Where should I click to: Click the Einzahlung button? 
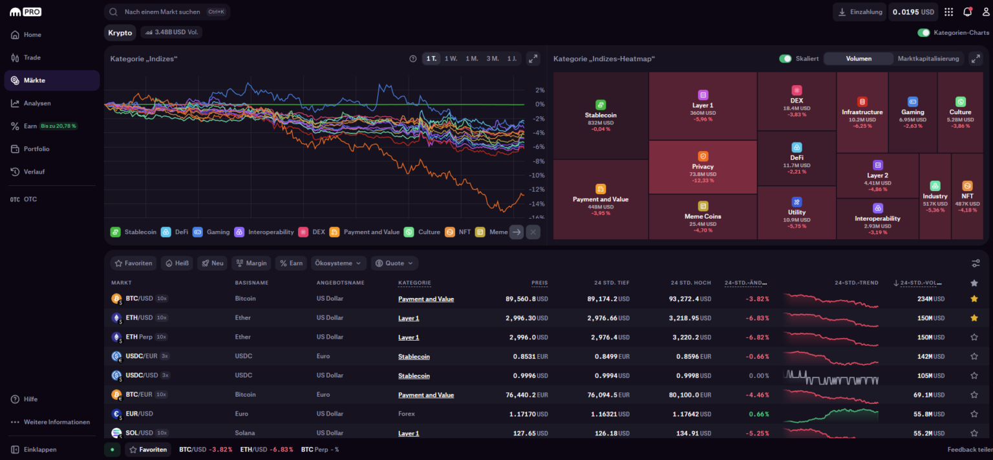[x=859, y=11]
